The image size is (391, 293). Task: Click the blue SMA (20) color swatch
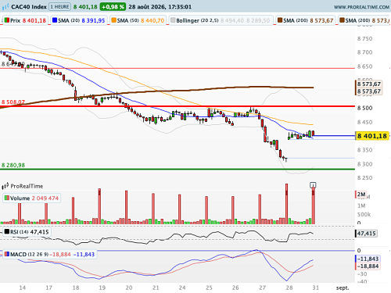55,20
